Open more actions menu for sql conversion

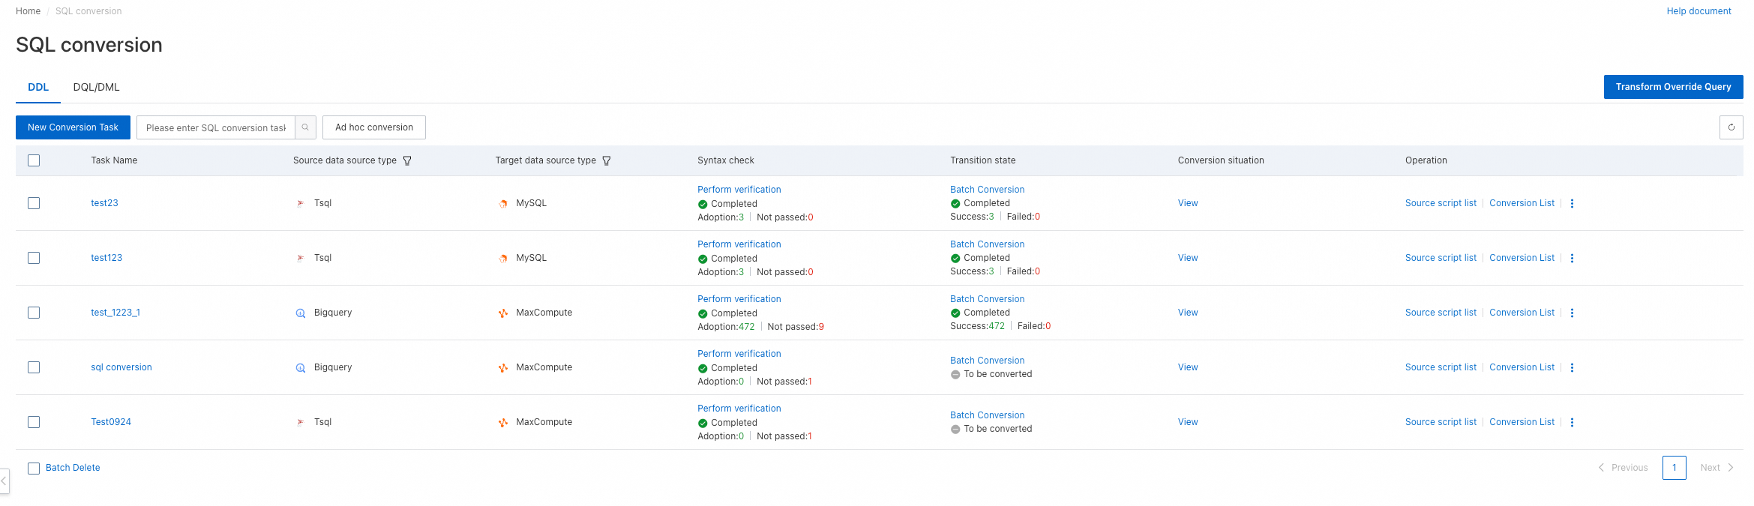[1572, 367]
